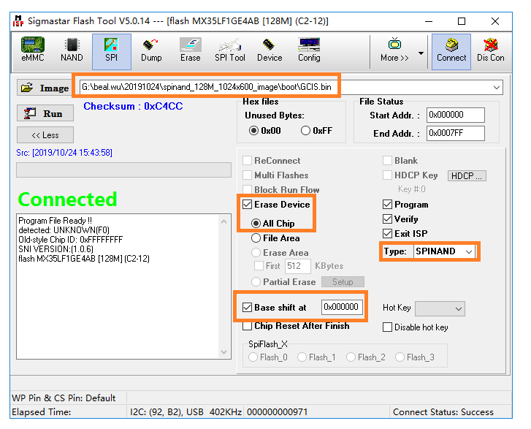Check the Disable hot key checkbox

point(387,327)
